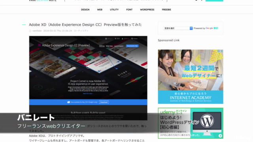Click the author name vanillate
The height and width of the screenshot is (142, 253).
37,31
